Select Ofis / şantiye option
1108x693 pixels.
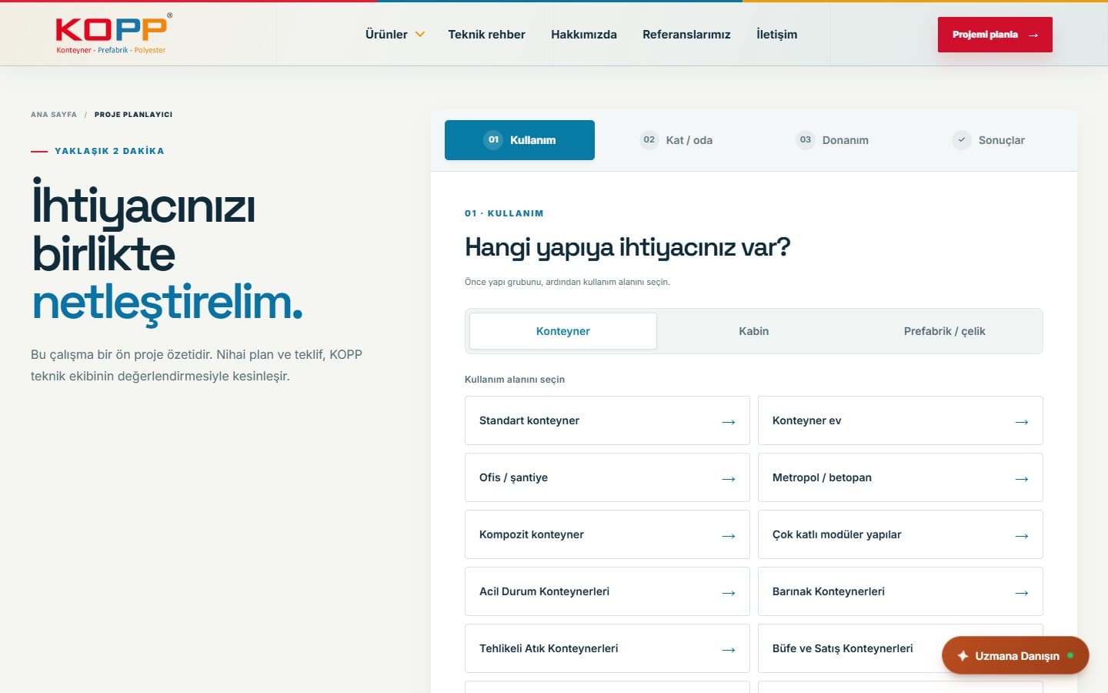tap(607, 477)
